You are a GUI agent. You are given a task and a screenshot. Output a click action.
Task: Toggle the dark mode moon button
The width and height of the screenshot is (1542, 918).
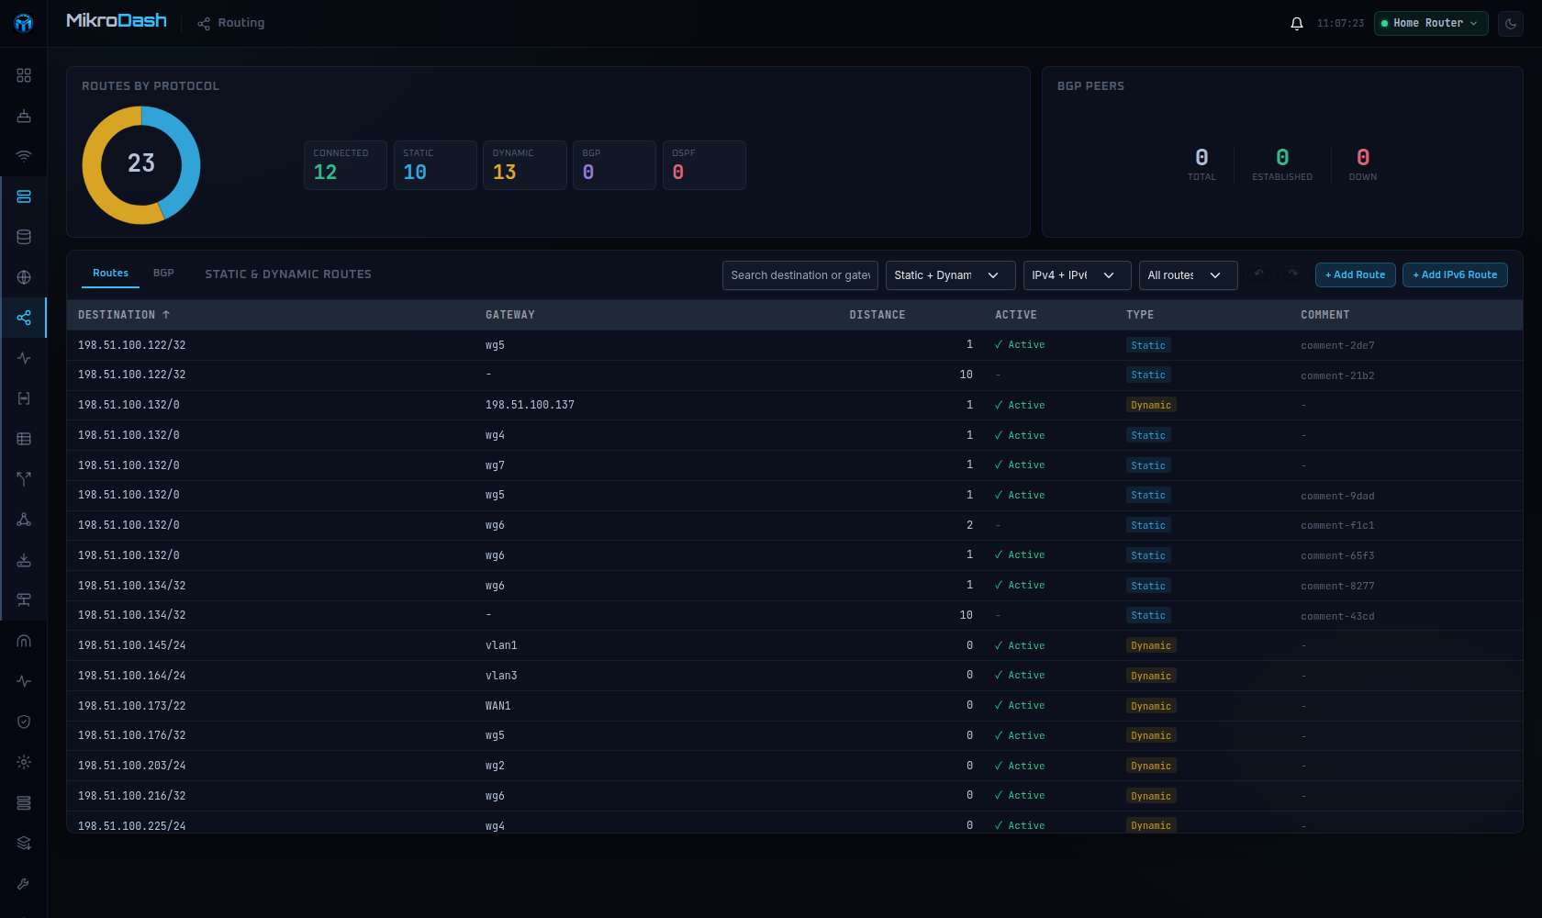[1511, 23]
